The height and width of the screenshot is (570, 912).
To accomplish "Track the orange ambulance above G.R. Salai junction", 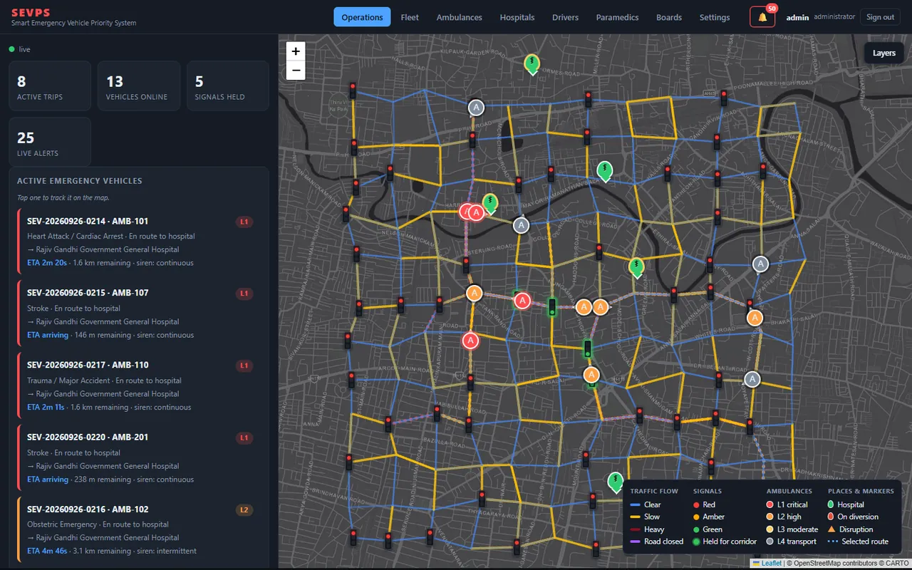I will tap(591, 374).
